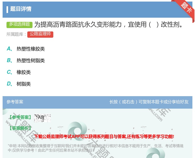This screenshot has width=195, height=158.
Task: Click the question text about 沥青路面
Action: point(108,24)
